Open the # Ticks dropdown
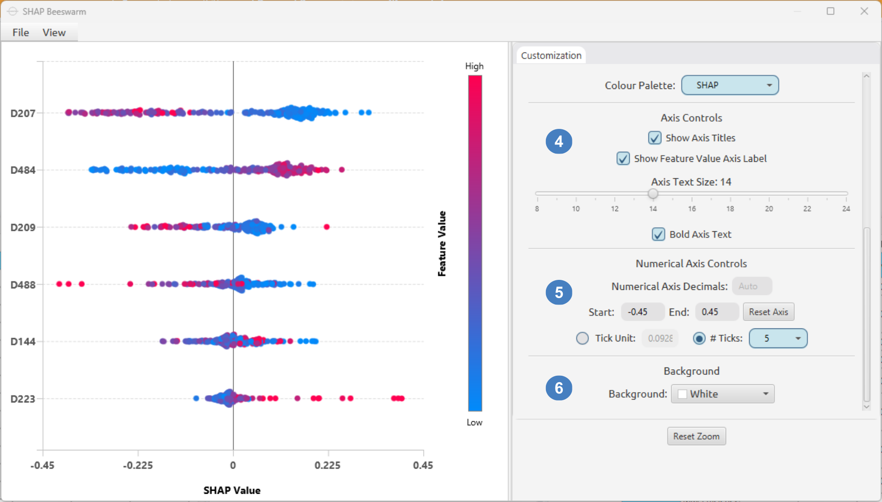The image size is (882, 502). [778, 338]
